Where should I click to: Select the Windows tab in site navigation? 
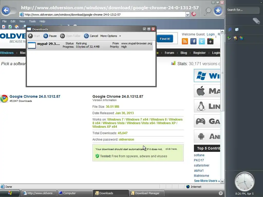click(x=7, y=53)
